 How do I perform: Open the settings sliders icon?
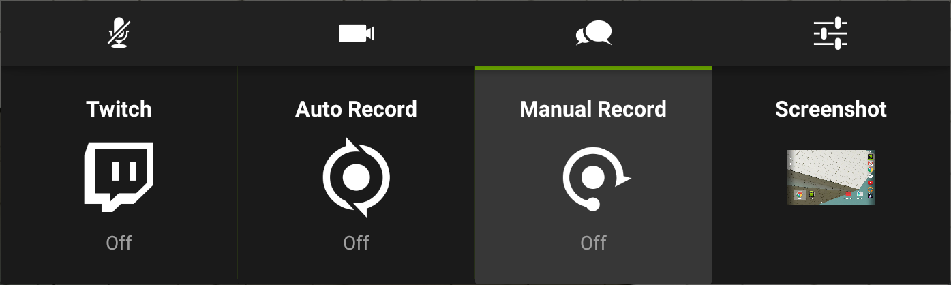[x=830, y=33]
